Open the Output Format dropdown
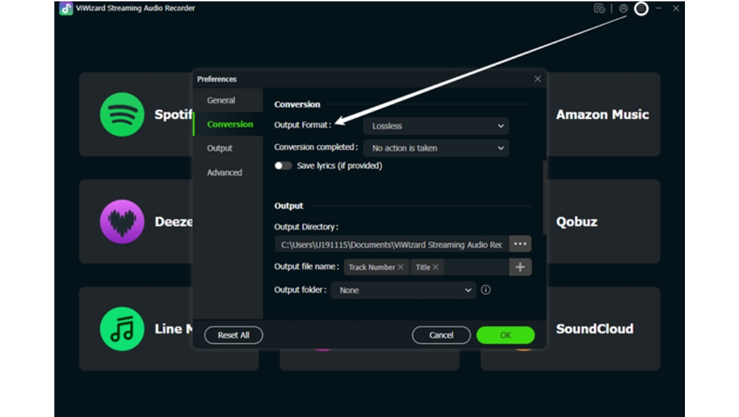This screenshot has height=417, width=739. pos(436,126)
